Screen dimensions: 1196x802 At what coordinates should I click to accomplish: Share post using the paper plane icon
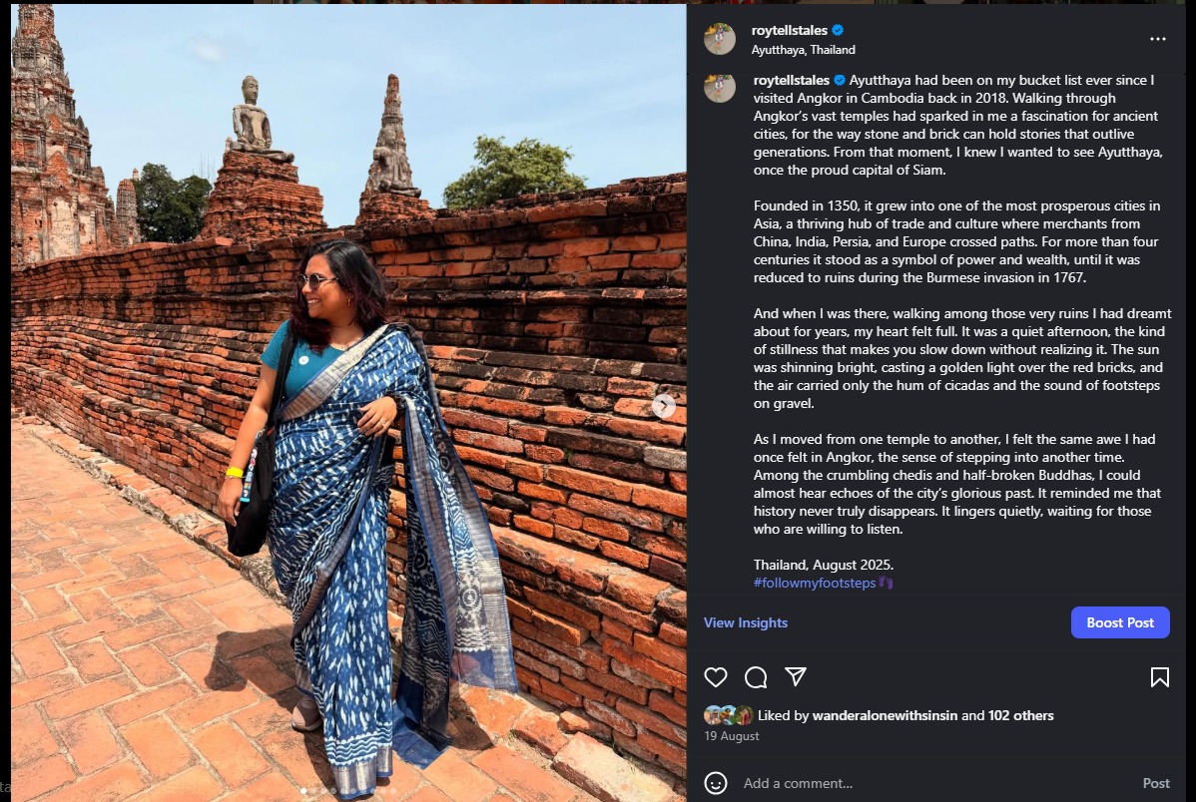pos(796,676)
